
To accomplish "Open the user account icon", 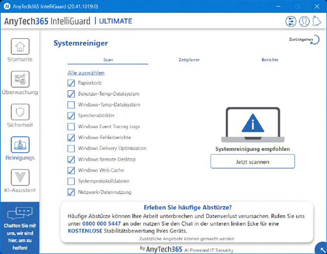I will click(x=304, y=21).
